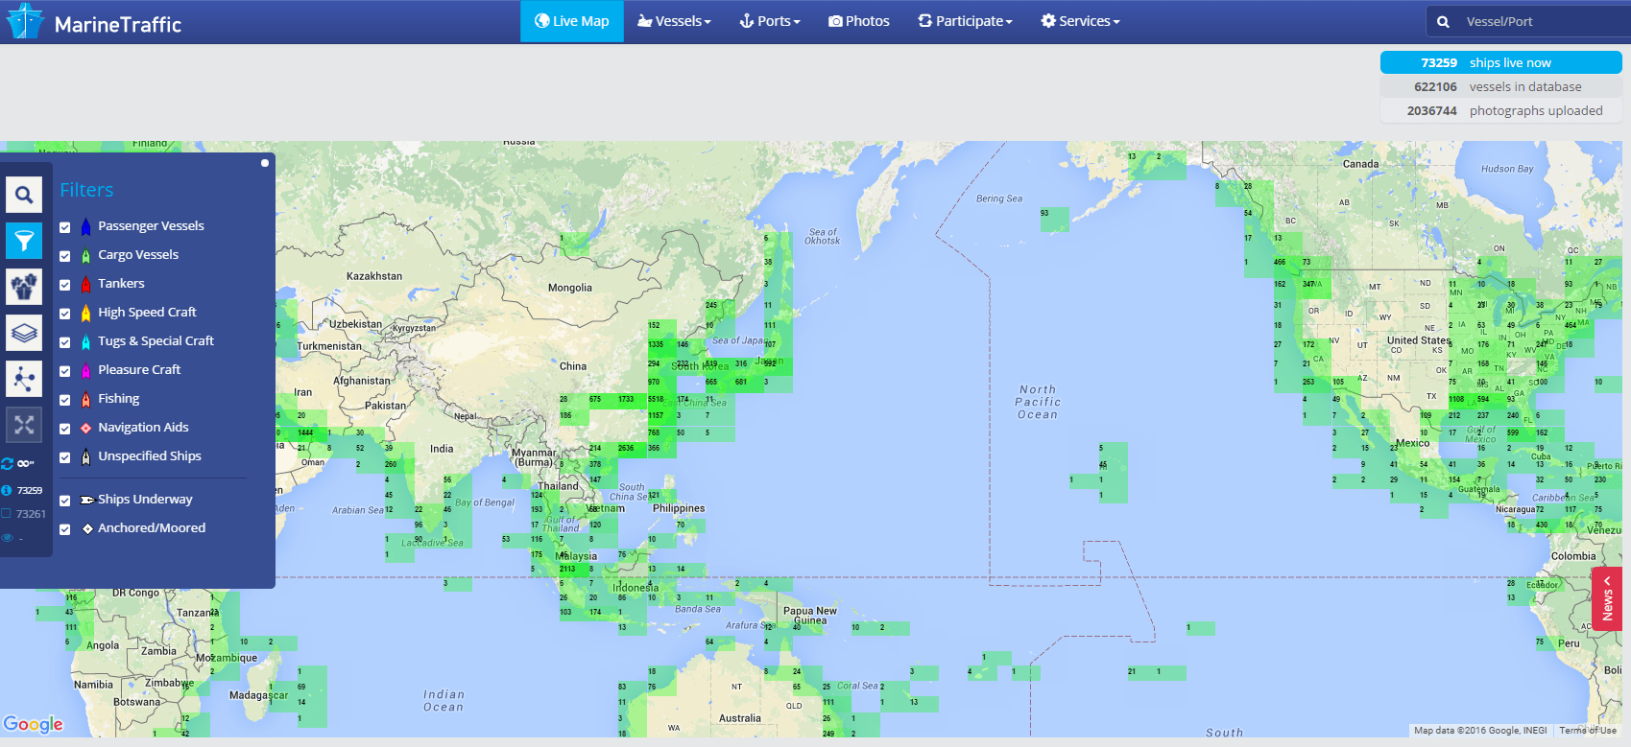Click the Bering Sea map label
Viewport: 1631px width, 747px height.
(999, 198)
